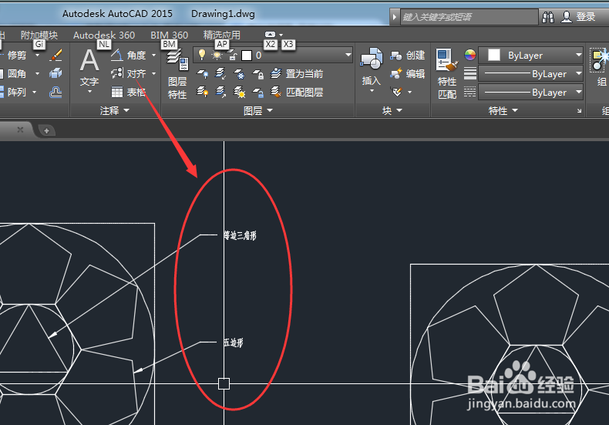Image resolution: width=609 pixels, height=425 pixels.
Task: Switch to the Autodesk 360 tab
Action: tap(104, 35)
